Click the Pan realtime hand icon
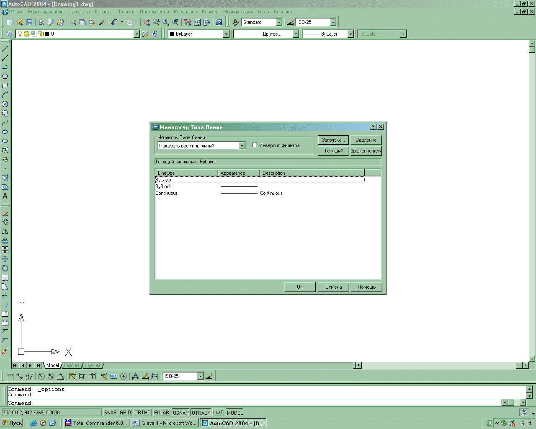Image resolution: width=536 pixels, height=429 pixels. (147, 22)
